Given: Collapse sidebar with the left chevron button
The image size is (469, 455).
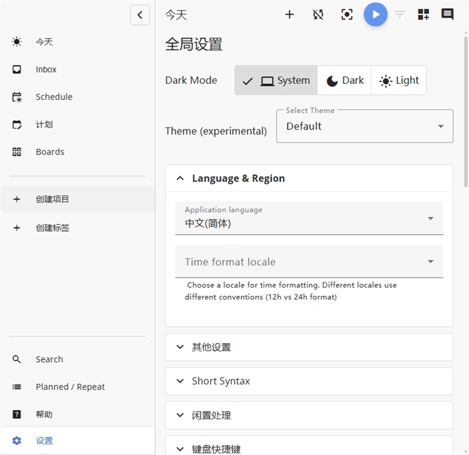Looking at the screenshot, I should point(140,15).
